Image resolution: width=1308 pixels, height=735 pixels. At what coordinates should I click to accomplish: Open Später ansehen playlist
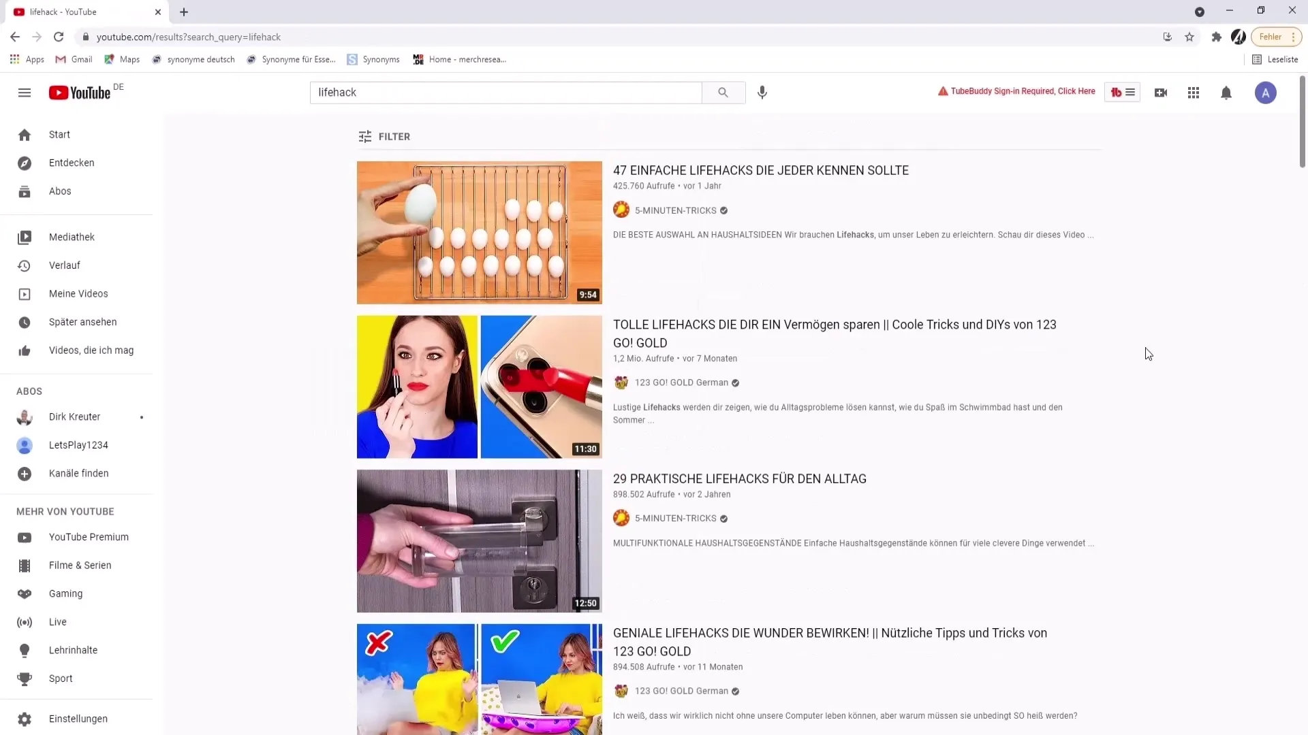(76, 322)
